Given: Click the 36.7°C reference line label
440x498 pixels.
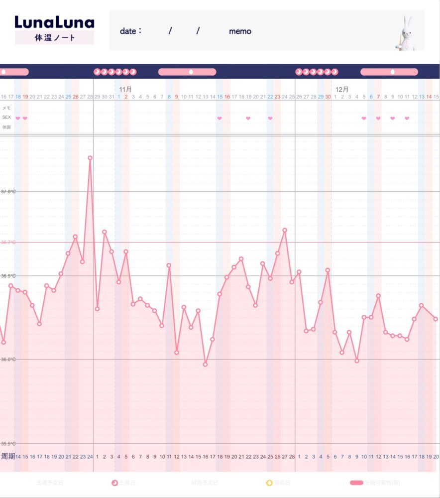Looking at the screenshot, I should [x=8, y=243].
